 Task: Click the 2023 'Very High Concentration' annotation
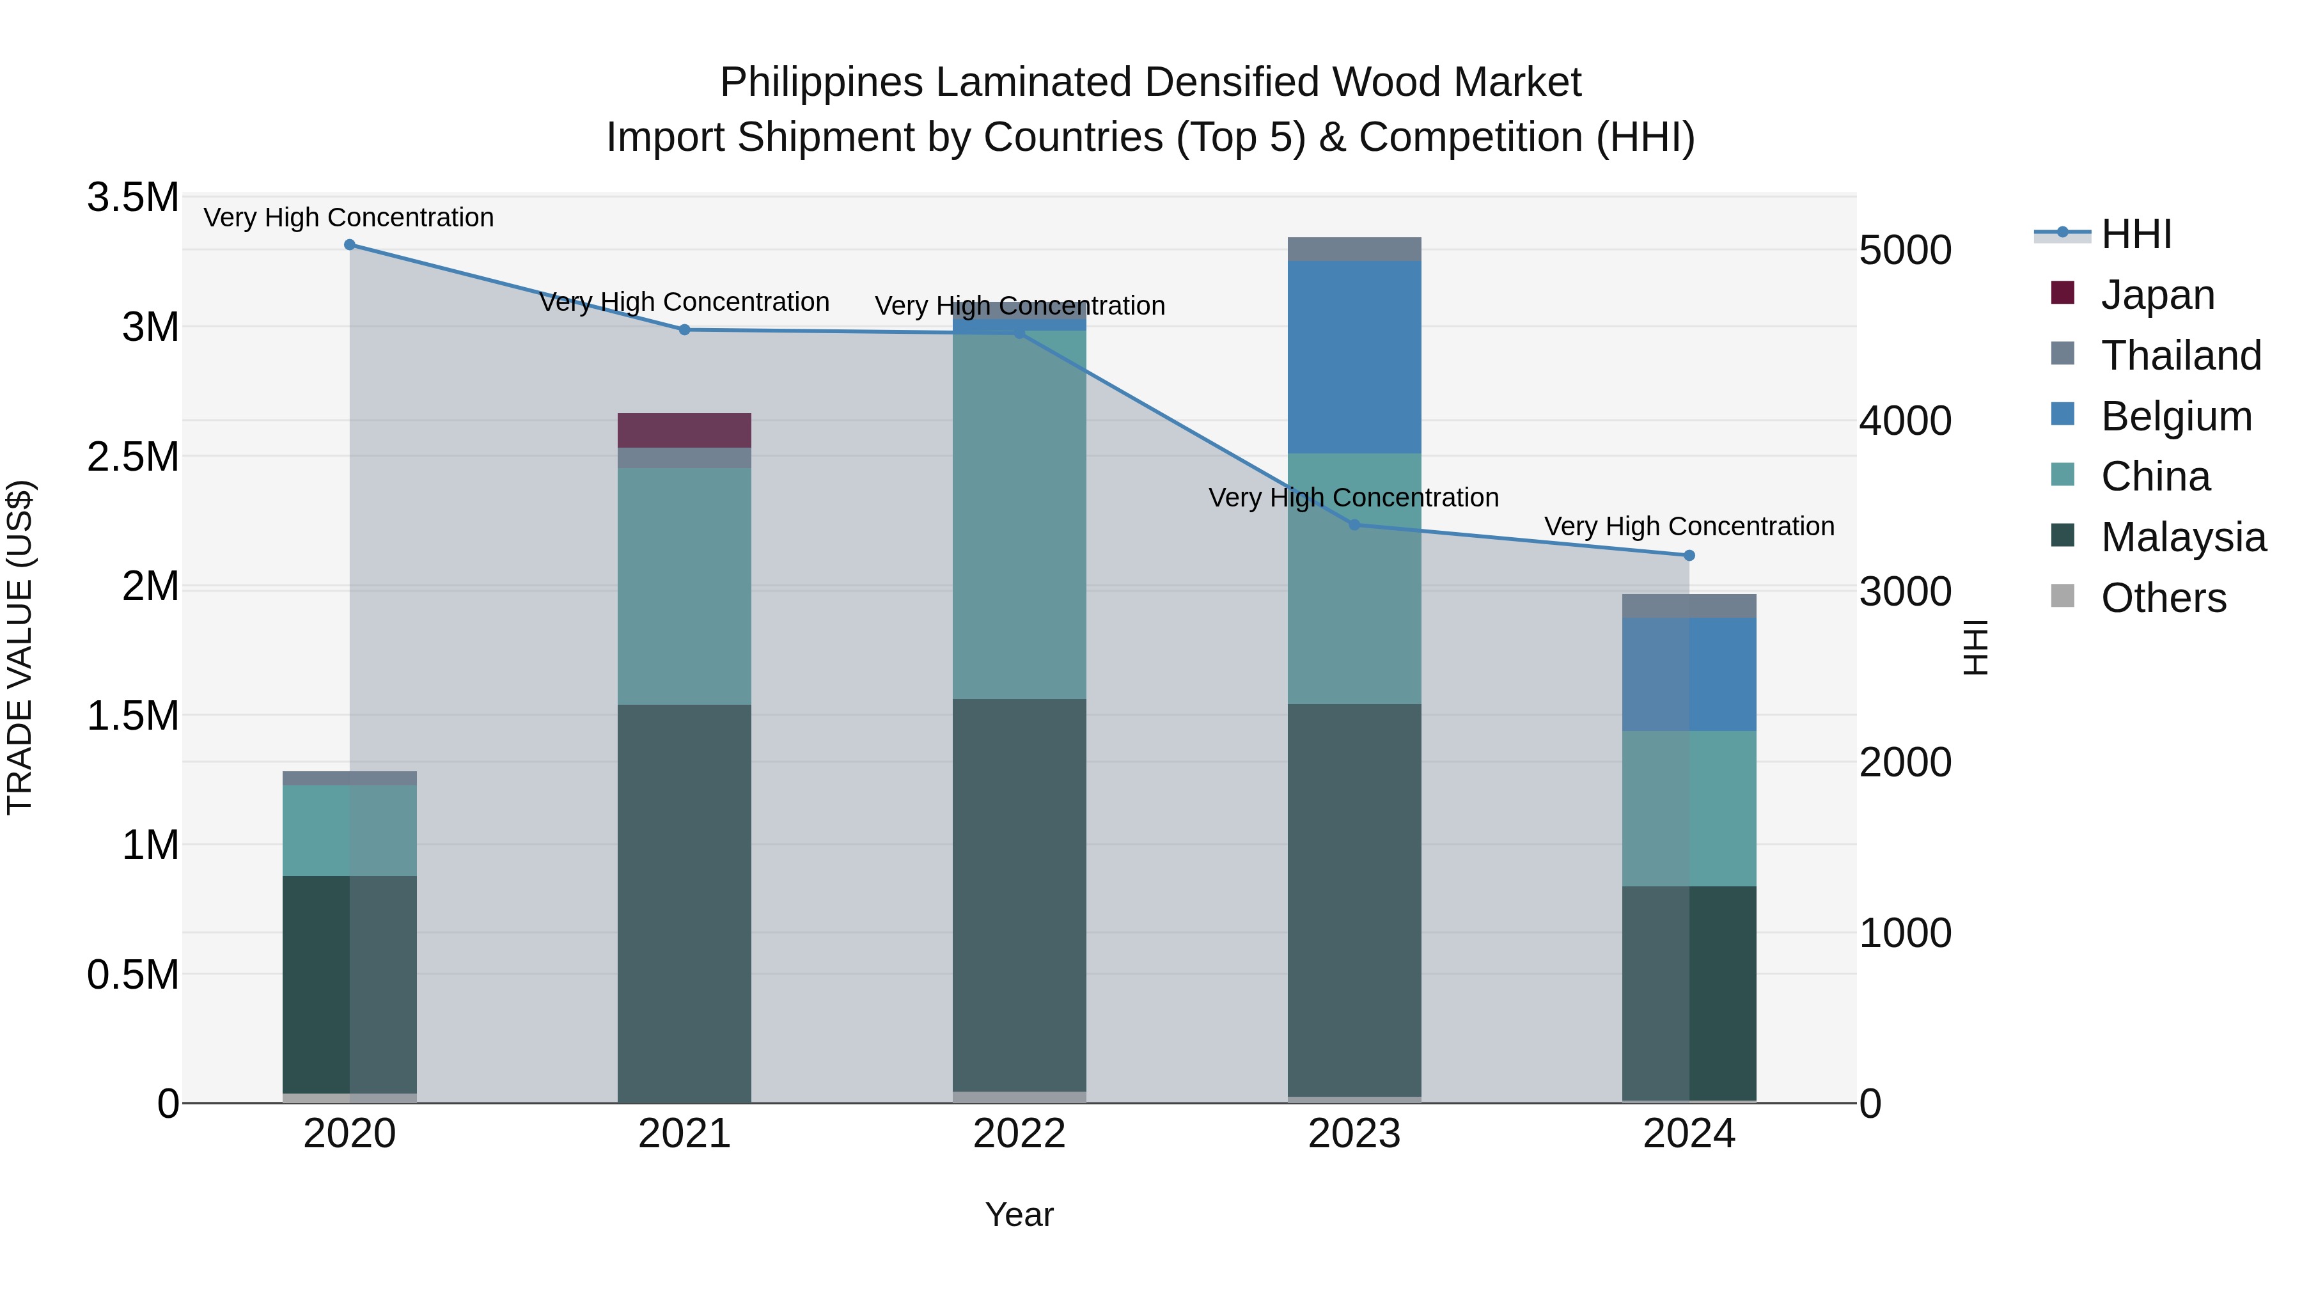pos(1354,497)
